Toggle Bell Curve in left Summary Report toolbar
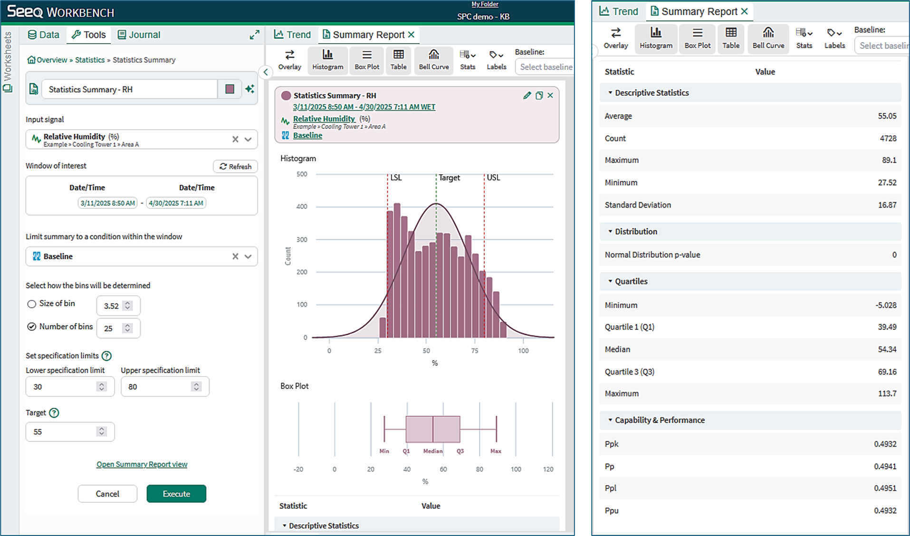This screenshot has height=536, width=910. (433, 60)
